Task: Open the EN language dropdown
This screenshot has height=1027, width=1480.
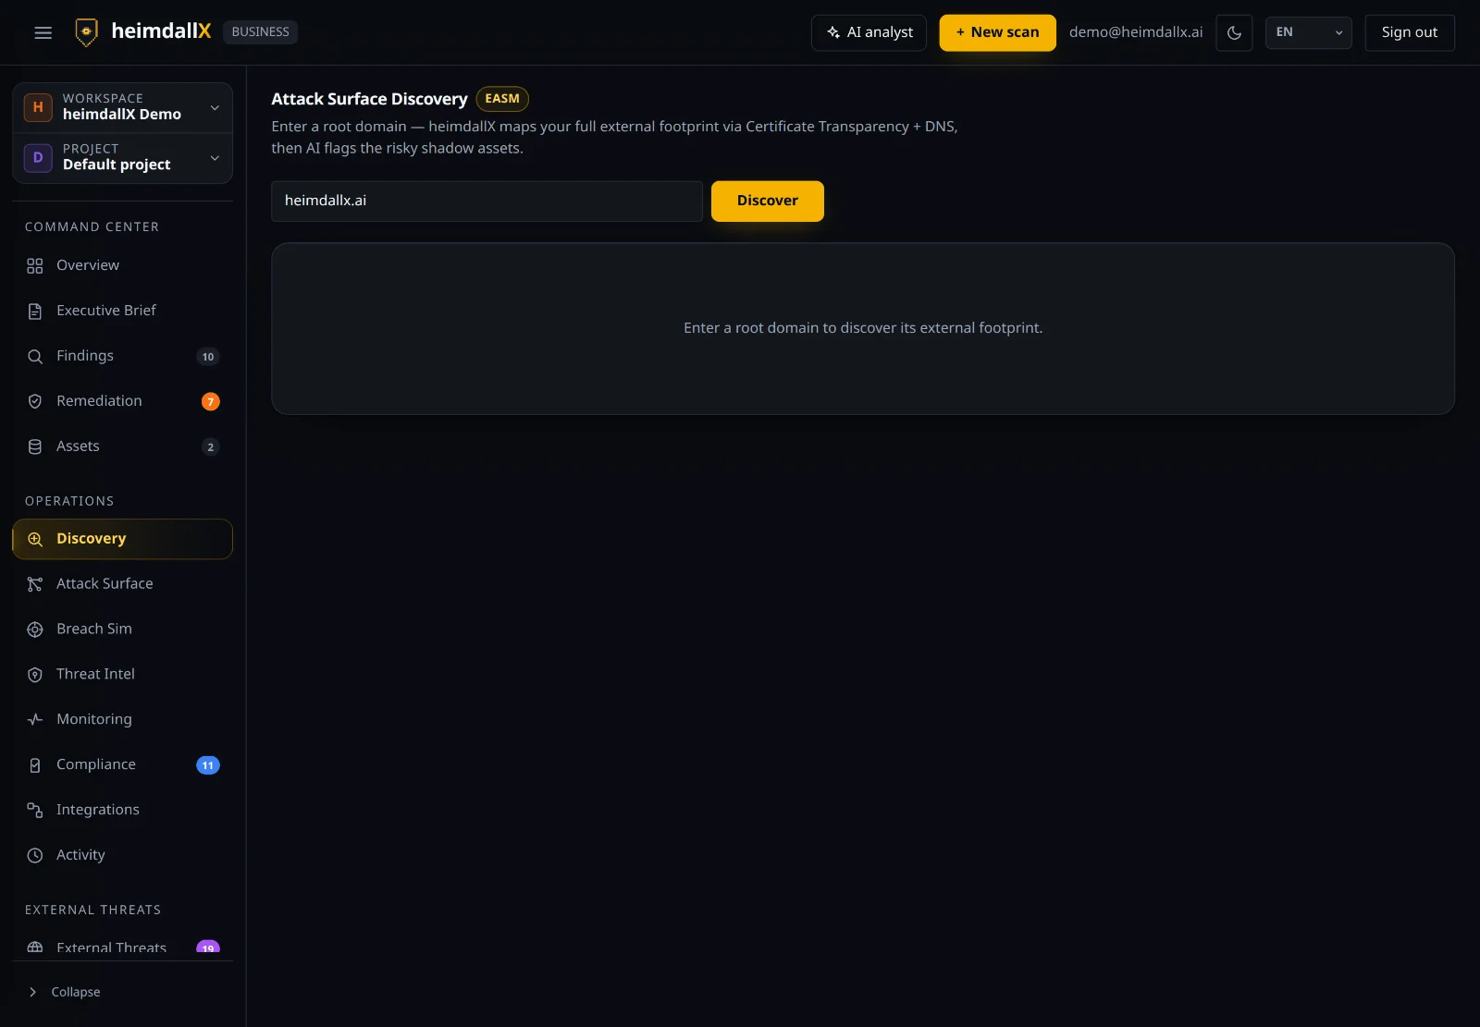Action: (1308, 32)
